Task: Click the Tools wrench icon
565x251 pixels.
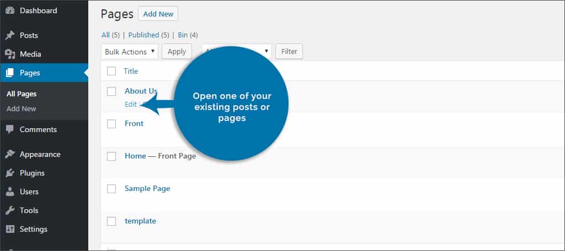Action: (10, 210)
